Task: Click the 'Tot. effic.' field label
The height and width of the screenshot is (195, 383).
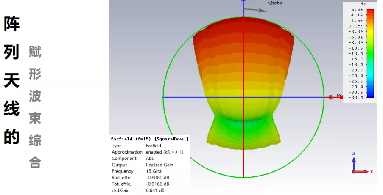Action: pyautogui.click(x=121, y=184)
